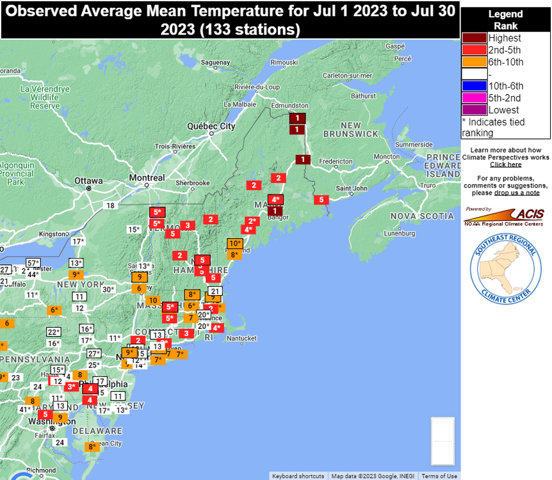Select the red marker ranked 3* near Philadelphia
Image resolution: width=552 pixels, height=480 pixels.
click(72, 387)
